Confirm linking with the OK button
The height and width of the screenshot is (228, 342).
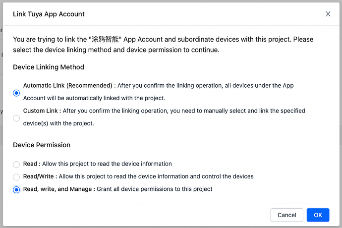coord(318,215)
